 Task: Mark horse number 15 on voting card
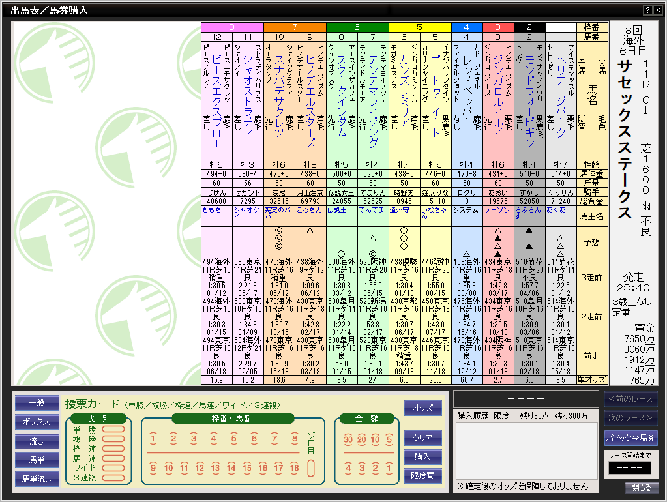[247, 468]
